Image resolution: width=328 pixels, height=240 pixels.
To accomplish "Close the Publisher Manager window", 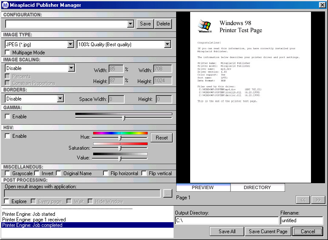I will (x=322, y=5).
